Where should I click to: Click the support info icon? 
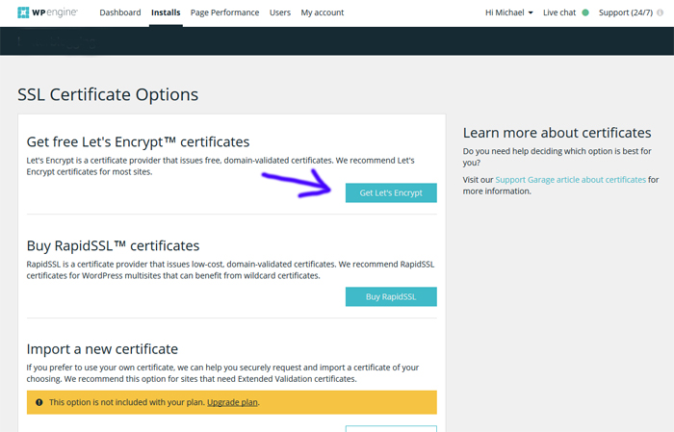[x=660, y=13]
